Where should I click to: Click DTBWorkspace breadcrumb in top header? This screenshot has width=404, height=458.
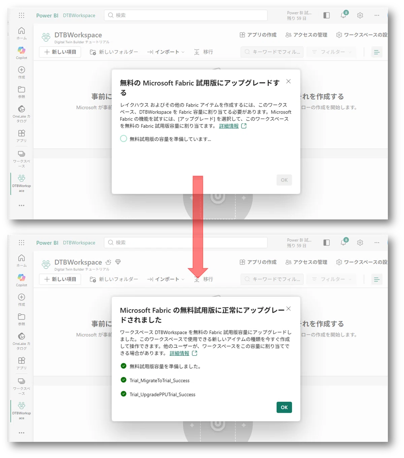pyautogui.click(x=79, y=15)
